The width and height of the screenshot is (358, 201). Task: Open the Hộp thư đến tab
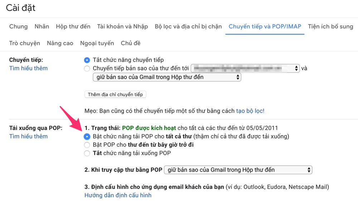[x=73, y=26]
